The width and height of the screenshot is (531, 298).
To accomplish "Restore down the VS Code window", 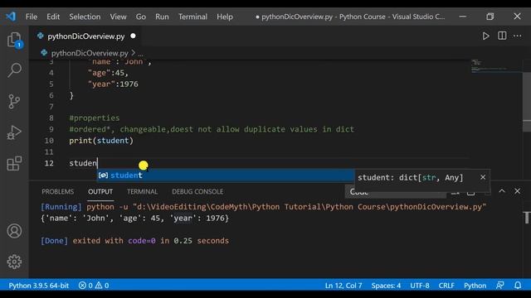I will tap(490, 17).
